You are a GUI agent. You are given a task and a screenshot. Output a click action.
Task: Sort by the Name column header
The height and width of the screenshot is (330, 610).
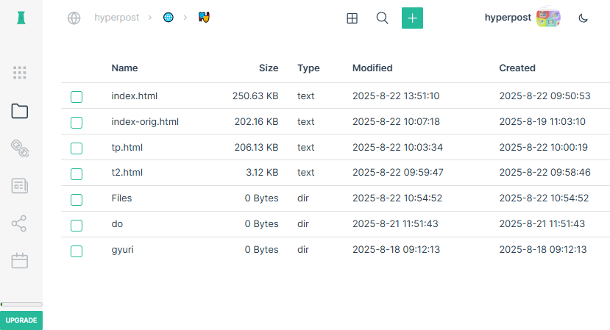click(124, 68)
